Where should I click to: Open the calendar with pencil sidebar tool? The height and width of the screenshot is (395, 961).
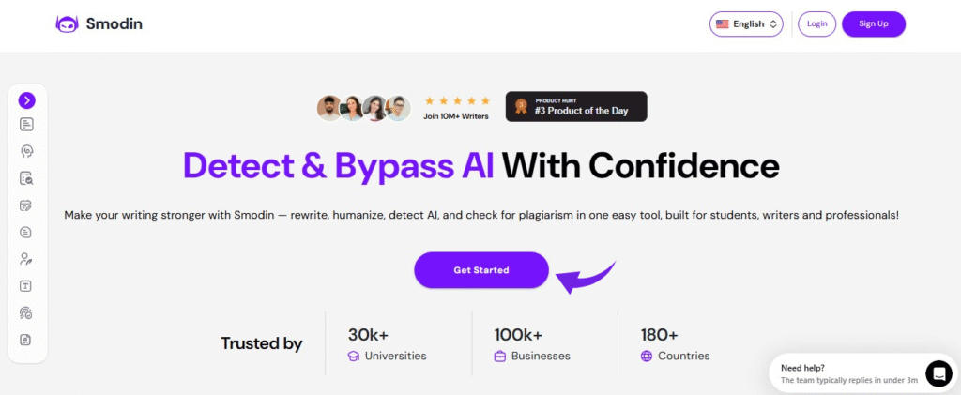(26, 205)
